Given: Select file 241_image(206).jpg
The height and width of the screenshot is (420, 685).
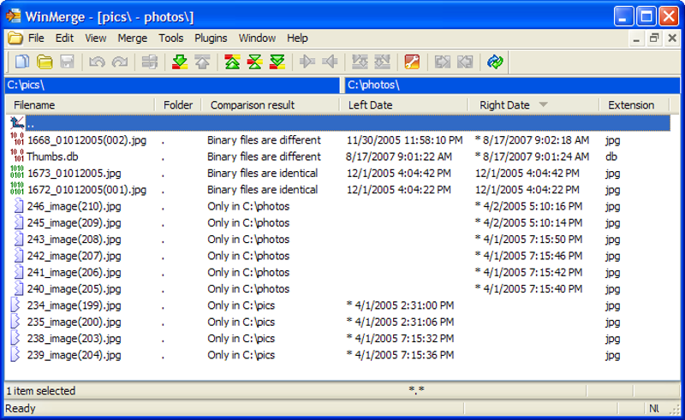Looking at the screenshot, I should (x=74, y=273).
